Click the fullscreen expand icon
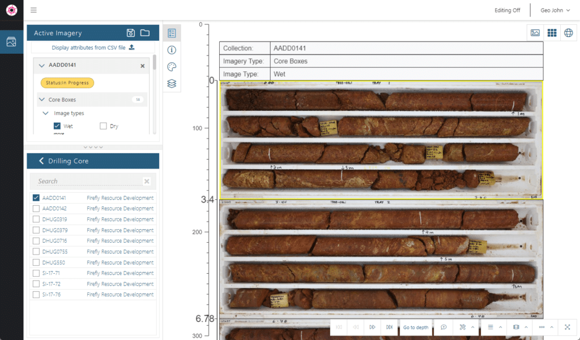 click(567, 327)
